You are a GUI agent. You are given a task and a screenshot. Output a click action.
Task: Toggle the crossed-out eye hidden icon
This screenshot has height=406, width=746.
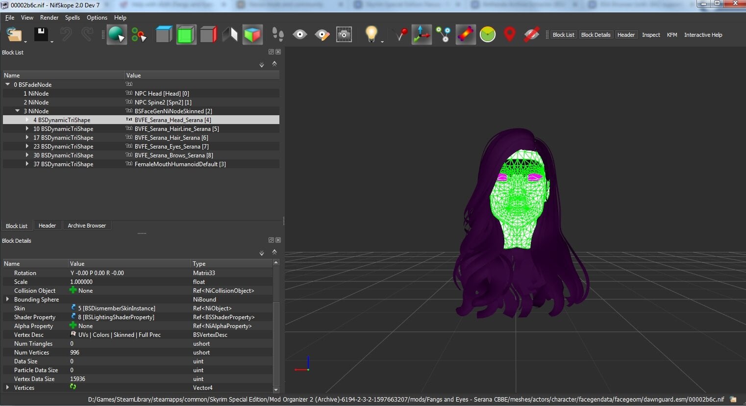pyautogui.click(x=532, y=35)
